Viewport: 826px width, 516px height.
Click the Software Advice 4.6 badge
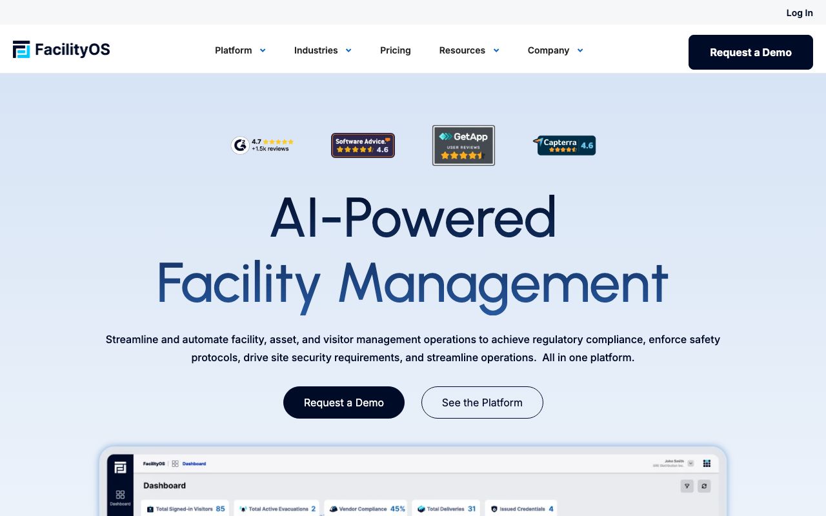click(363, 146)
